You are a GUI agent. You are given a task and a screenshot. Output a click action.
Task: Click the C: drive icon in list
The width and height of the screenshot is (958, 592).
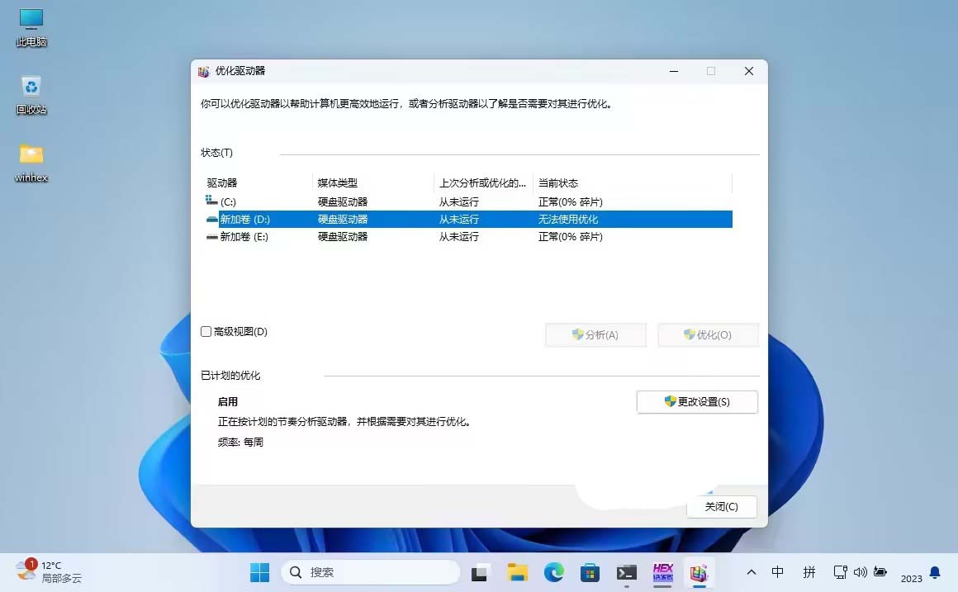211,201
